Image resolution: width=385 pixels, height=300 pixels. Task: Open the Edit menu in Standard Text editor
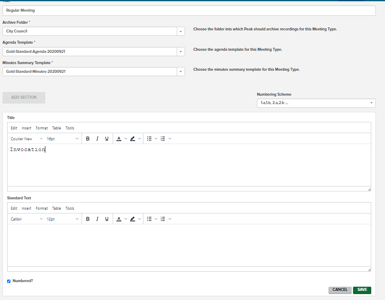click(14, 208)
